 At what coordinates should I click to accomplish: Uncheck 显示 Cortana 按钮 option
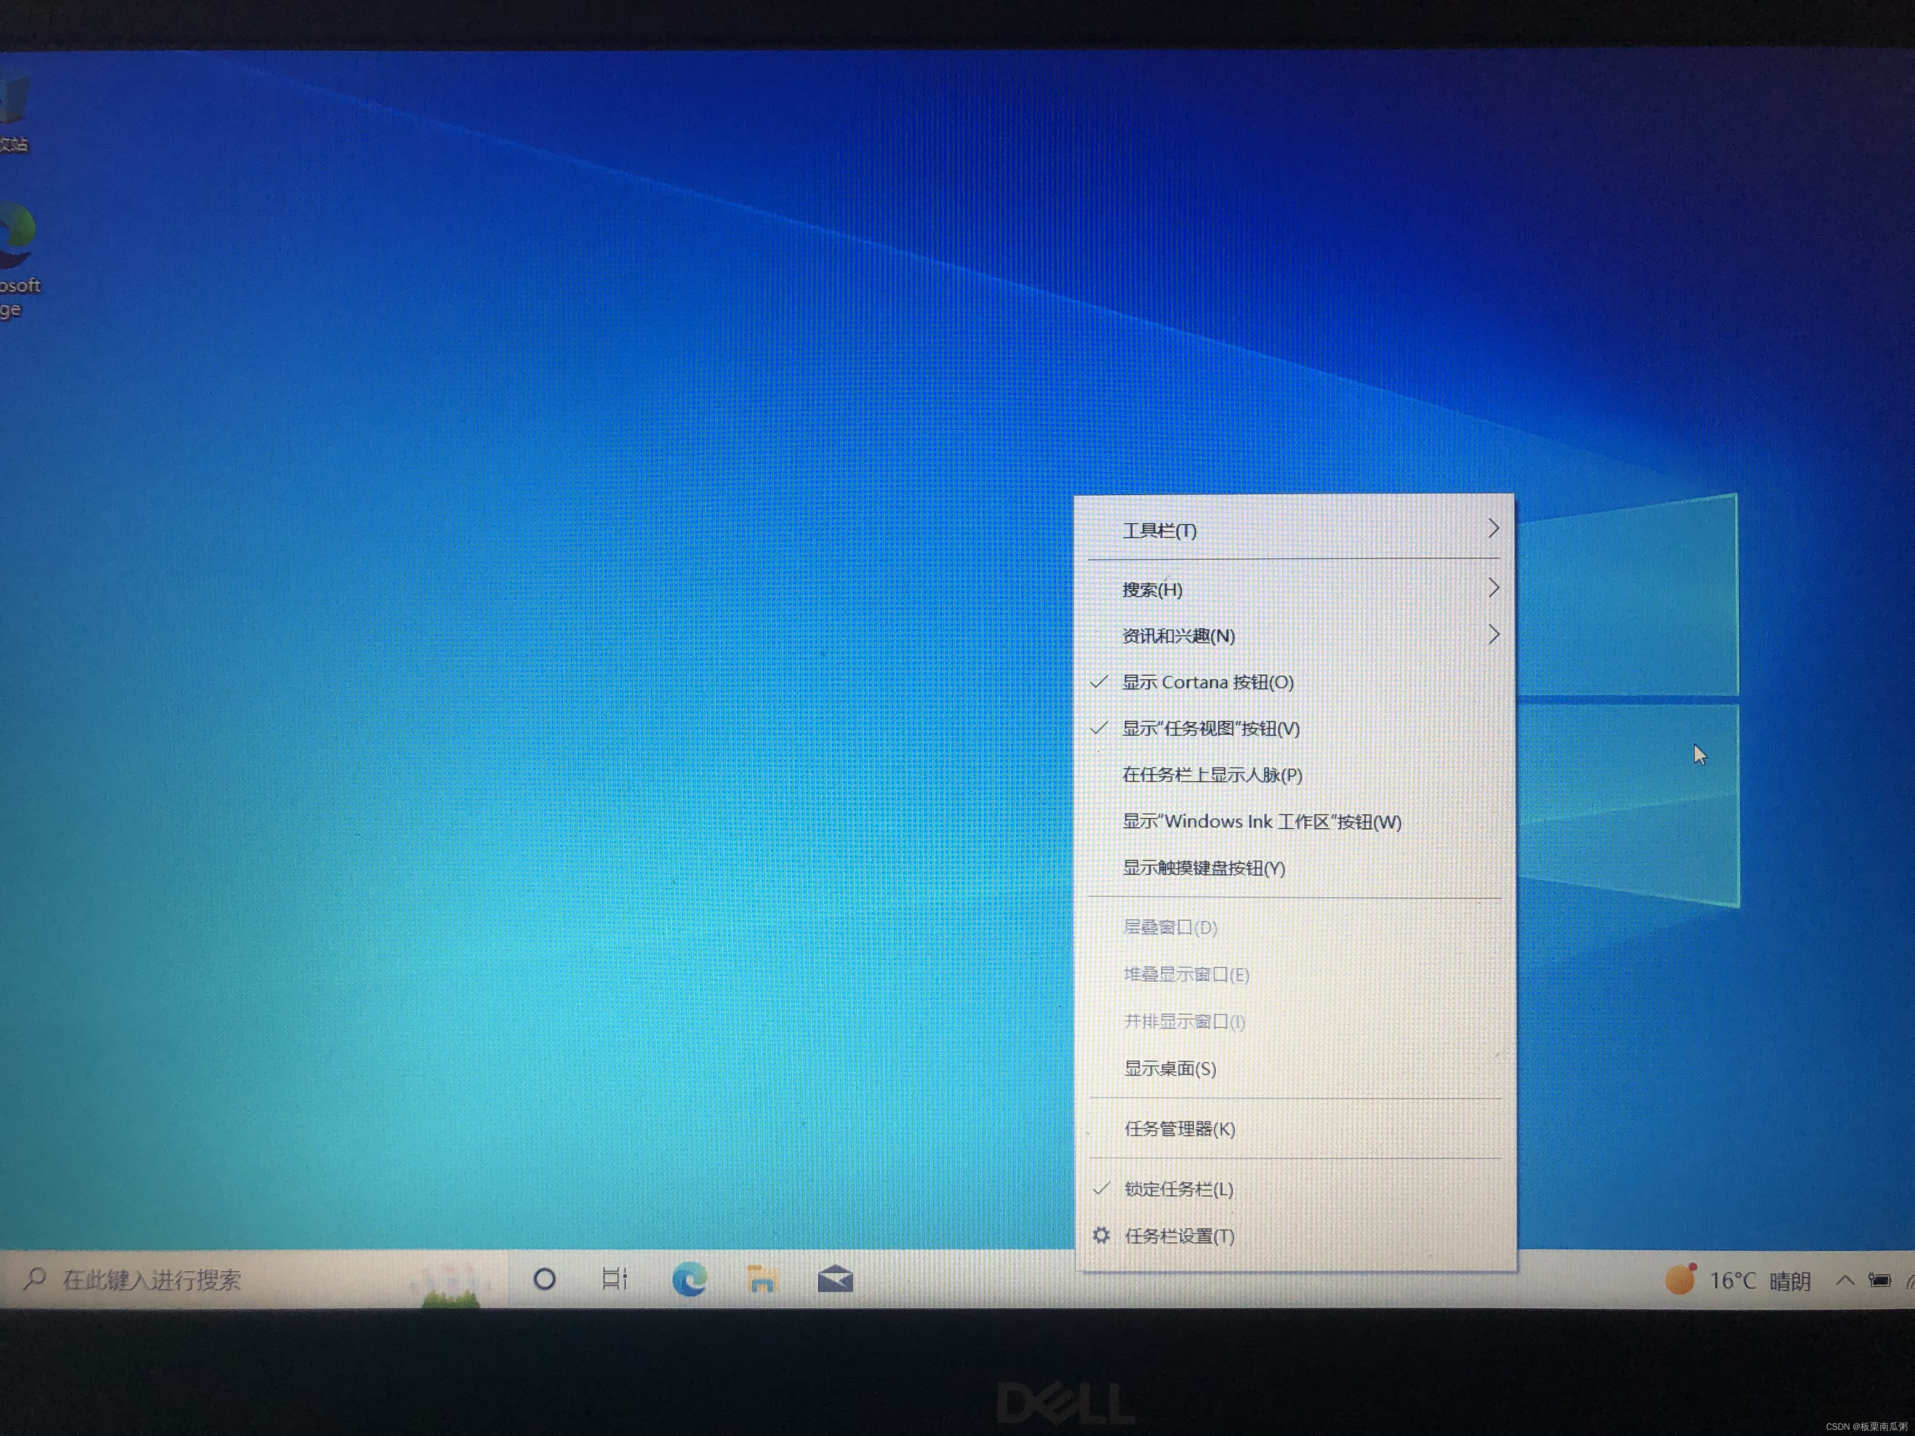(x=1208, y=682)
